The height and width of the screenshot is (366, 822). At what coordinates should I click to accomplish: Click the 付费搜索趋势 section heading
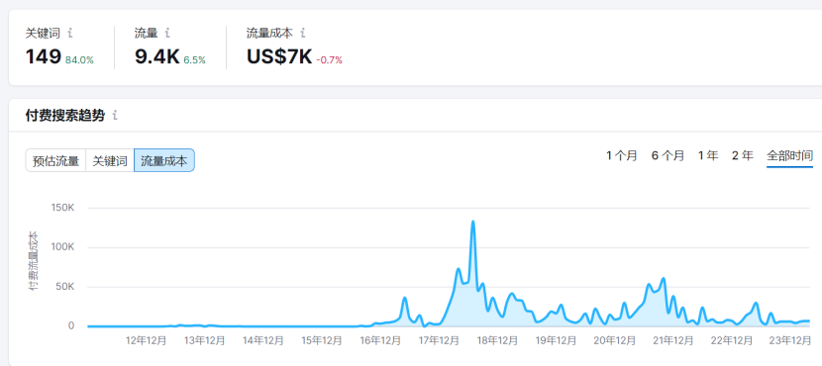[65, 115]
